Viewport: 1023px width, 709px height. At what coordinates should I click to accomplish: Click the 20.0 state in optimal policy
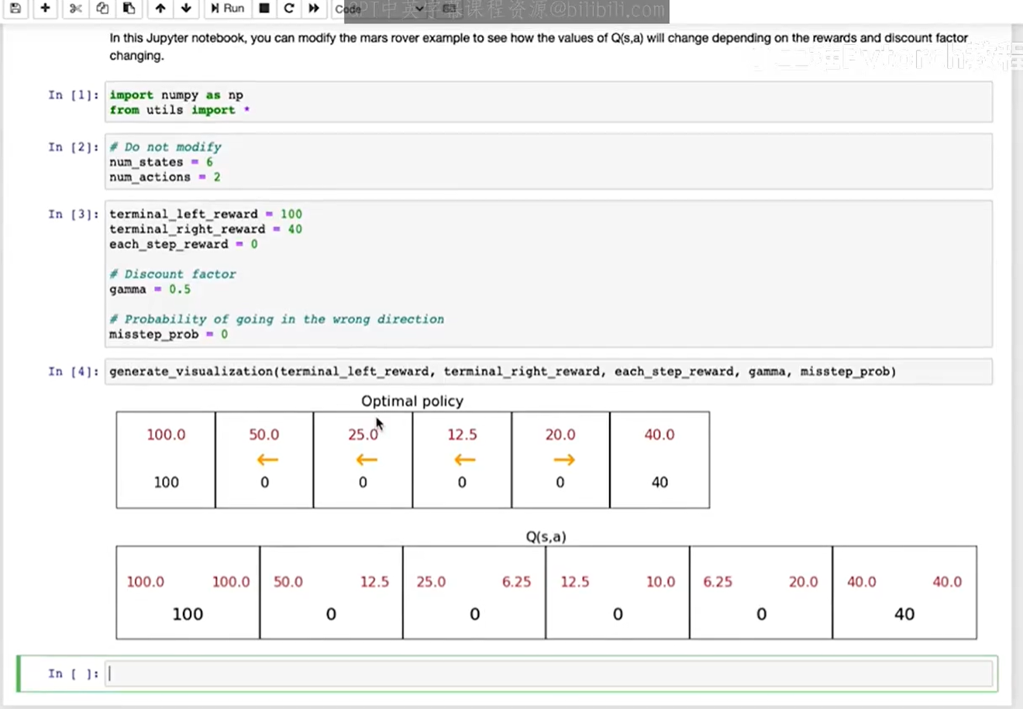point(560,435)
